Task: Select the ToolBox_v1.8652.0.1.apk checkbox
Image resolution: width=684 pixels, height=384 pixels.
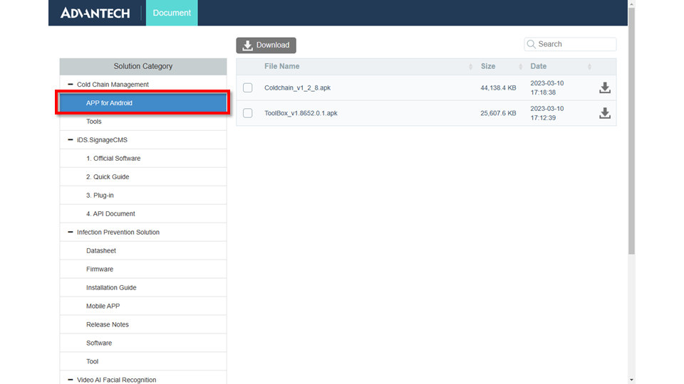Action: point(248,113)
